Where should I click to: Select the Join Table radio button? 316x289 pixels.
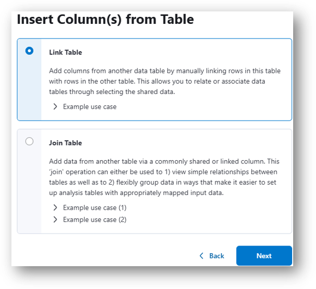click(29, 141)
